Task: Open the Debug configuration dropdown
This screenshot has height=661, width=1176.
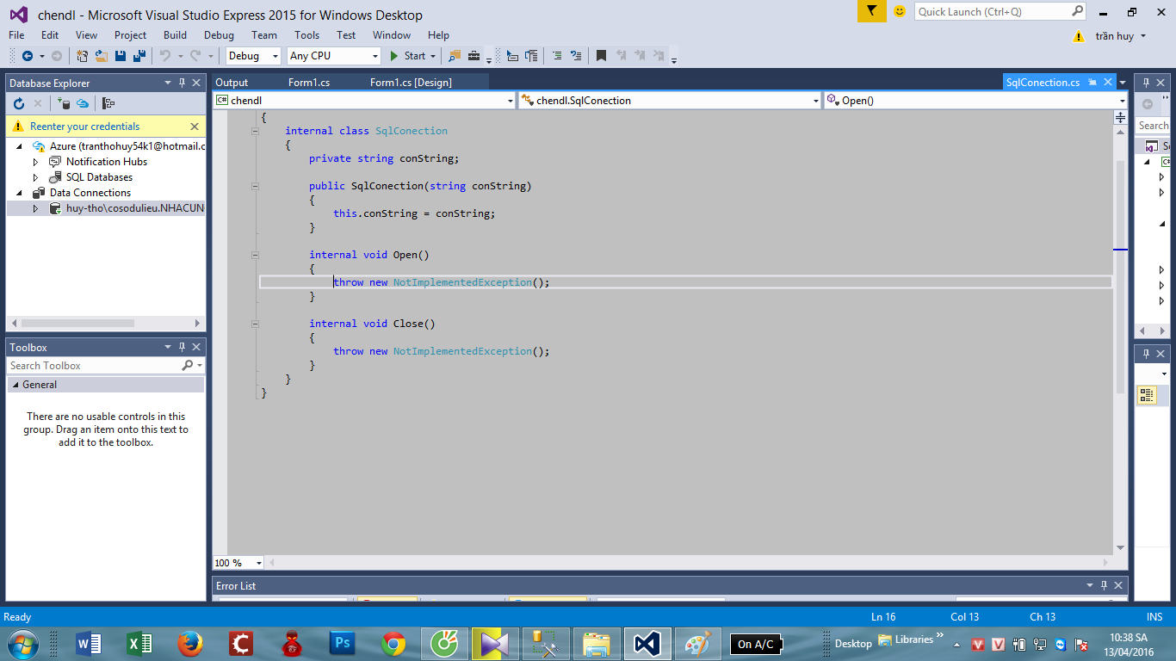Action: tap(275, 56)
